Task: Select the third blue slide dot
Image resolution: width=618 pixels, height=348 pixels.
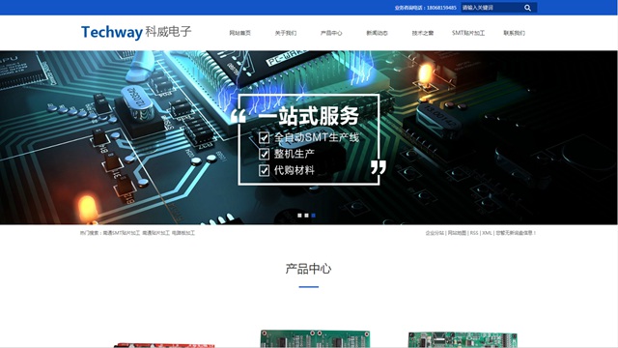Action: pyautogui.click(x=313, y=216)
